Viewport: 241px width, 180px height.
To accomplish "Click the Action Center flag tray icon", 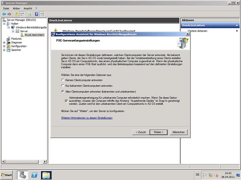I will [x=205, y=175].
